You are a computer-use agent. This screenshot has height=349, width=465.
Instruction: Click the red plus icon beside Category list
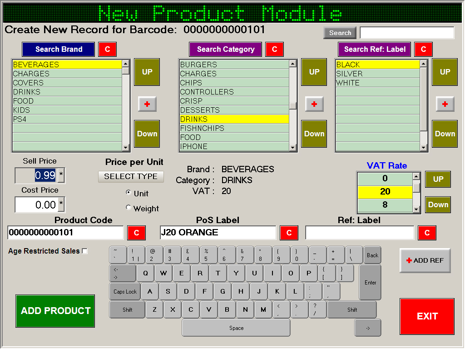pos(314,104)
